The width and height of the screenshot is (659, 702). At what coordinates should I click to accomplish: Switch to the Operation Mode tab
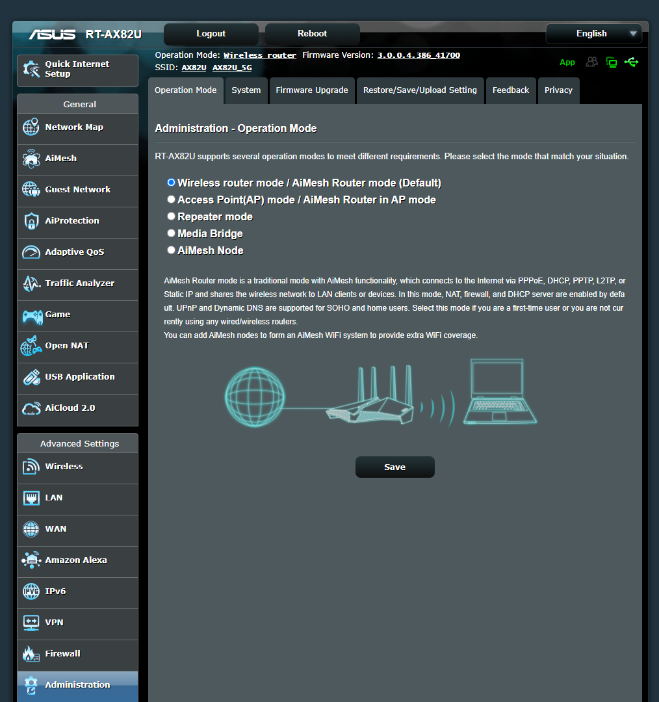[186, 90]
